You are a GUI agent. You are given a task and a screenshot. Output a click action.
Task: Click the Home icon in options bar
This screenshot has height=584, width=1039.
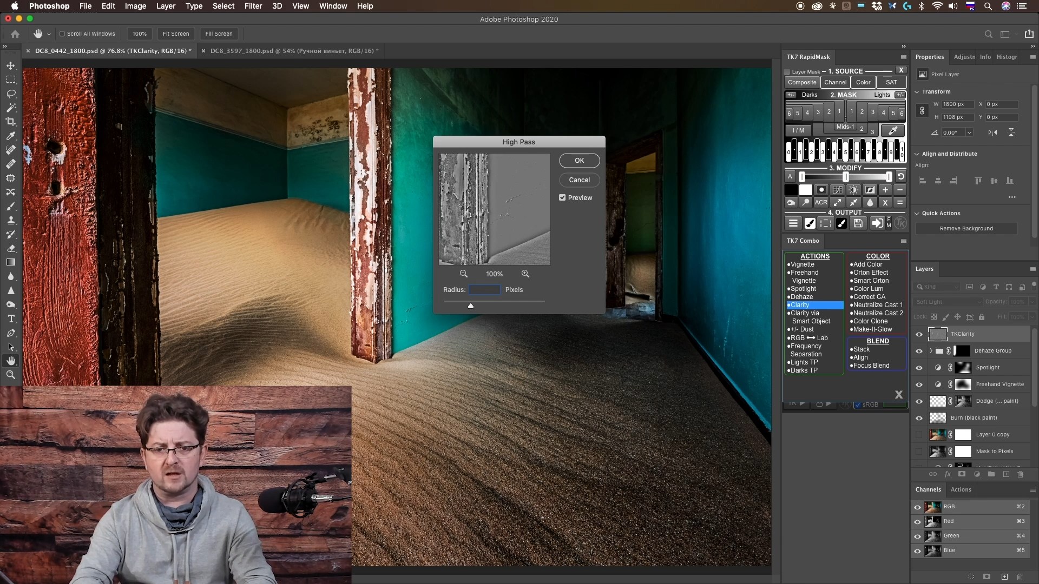coord(15,34)
